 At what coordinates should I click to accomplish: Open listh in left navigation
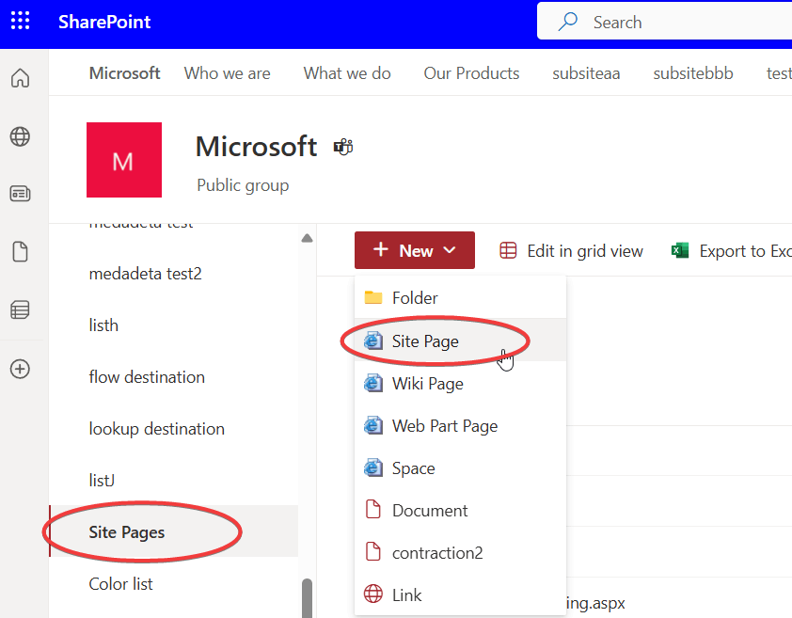pyautogui.click(x=103, y=325)
